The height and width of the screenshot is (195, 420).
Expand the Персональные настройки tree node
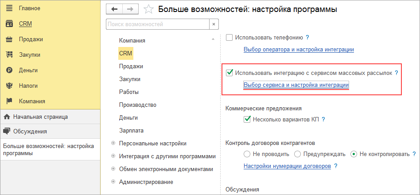(113, 143)
